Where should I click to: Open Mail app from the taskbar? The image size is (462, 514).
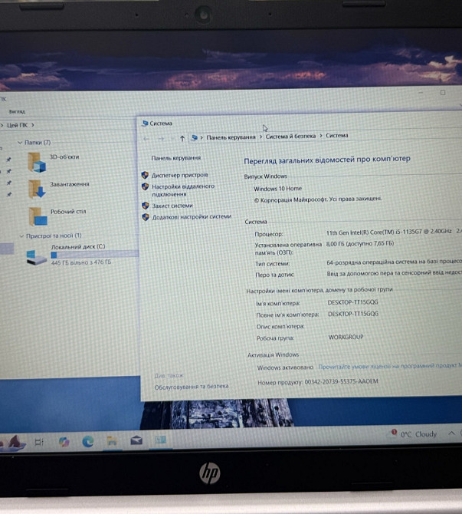tap(136, 440)
